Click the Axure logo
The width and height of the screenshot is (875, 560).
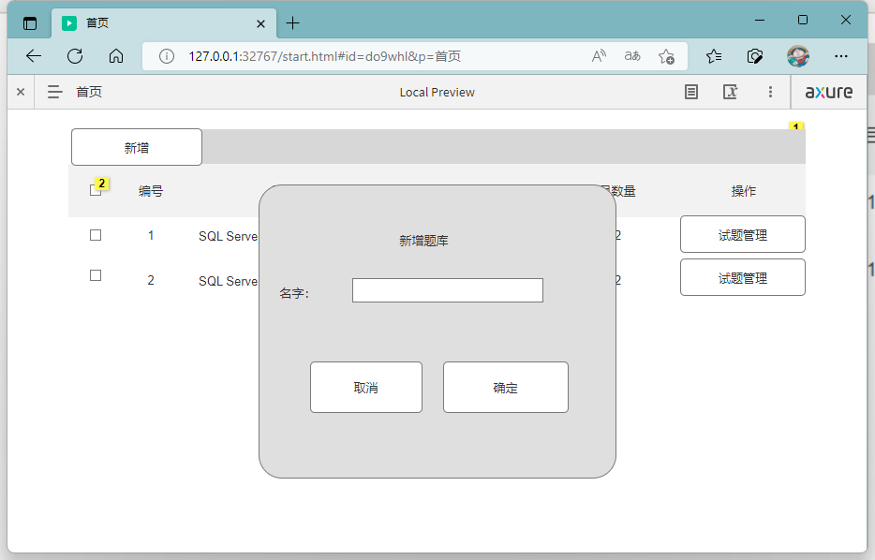[829, 92]
